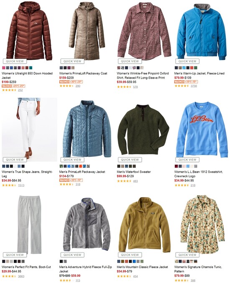This screenshot has width=230, height=283.
Task: Open Quick View for Women's Perfect Fit Pants
Action: click(x=15, y=255)
